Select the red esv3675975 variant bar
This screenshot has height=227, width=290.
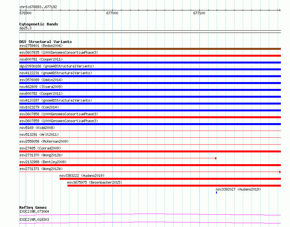pos(174,186)
